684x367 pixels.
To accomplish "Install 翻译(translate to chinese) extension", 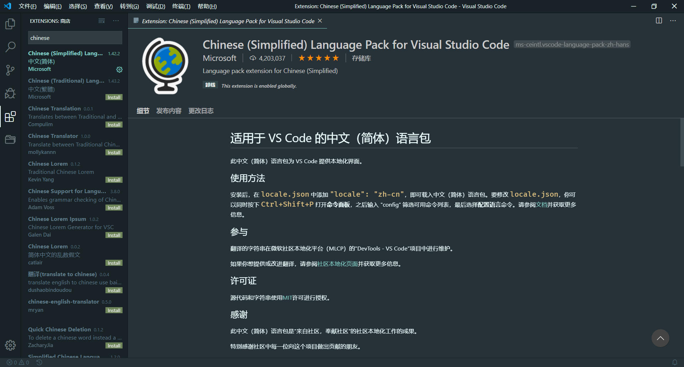I will pos(114,290).
